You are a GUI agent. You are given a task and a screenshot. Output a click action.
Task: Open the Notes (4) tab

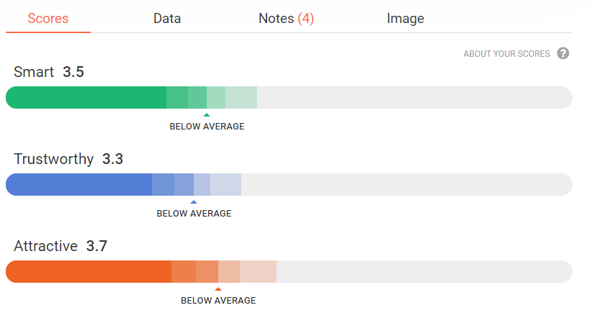(286, 19)
